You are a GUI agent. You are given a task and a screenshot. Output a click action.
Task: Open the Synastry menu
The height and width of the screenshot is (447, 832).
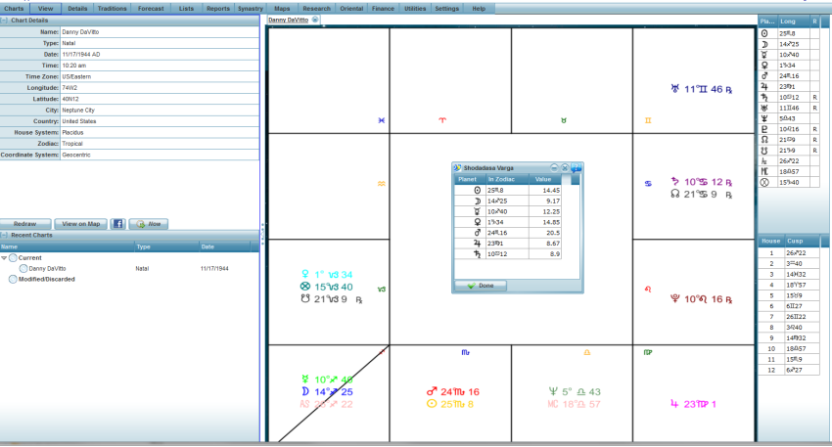click(x=249, y=7)
